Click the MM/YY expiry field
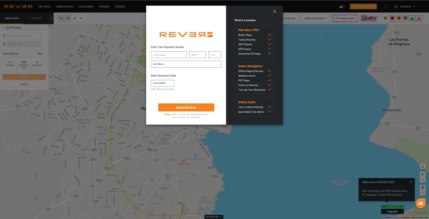This screenshot has height=219, width=429. (197, 55)
